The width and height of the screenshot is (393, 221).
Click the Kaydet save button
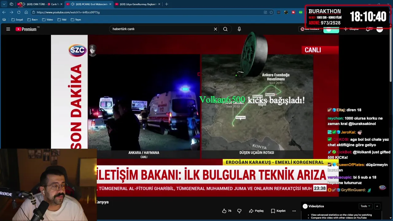click(x=278, y=211)
